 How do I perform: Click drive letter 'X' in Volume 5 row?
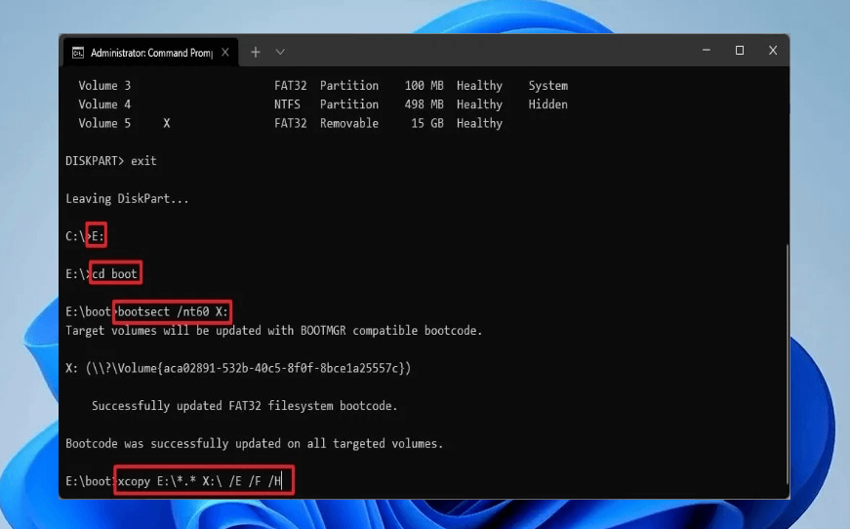click(x=167, y=124)
